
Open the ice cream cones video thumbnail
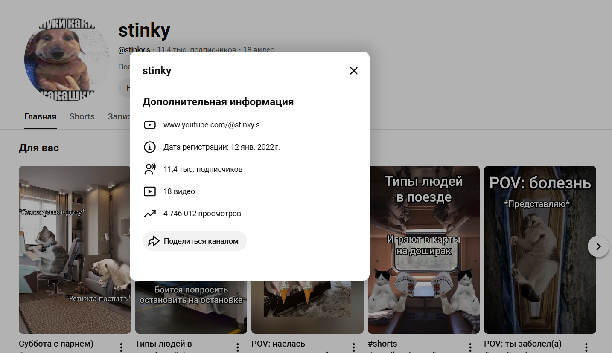(307, 307)
